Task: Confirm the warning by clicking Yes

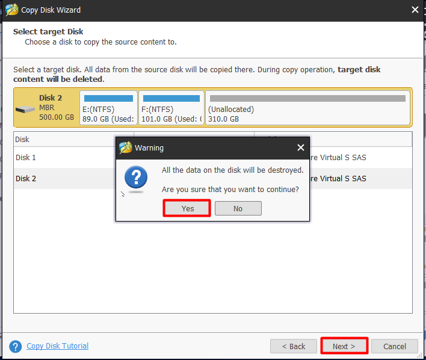Action: (187, 208)
